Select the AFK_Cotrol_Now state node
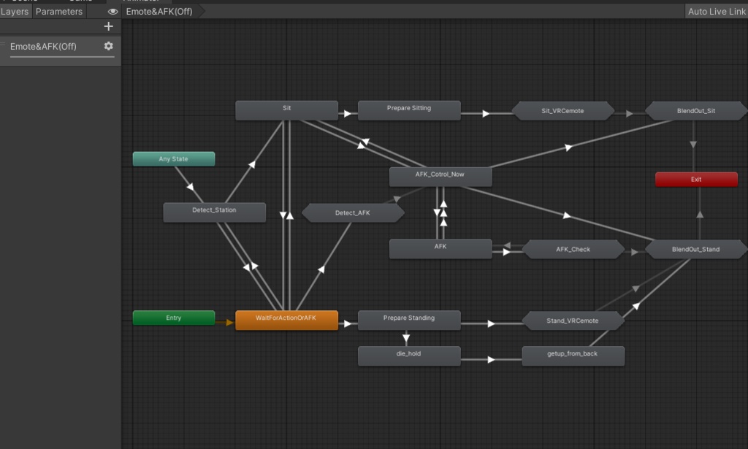 (x=440, y=177)
